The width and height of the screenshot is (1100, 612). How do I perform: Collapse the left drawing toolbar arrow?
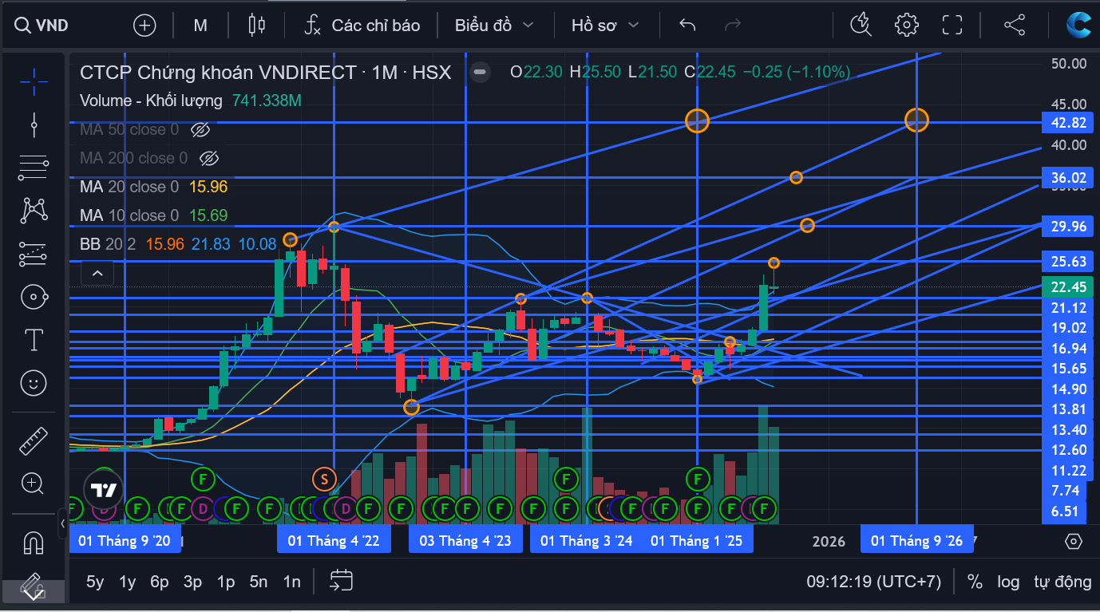coord(62,523)
